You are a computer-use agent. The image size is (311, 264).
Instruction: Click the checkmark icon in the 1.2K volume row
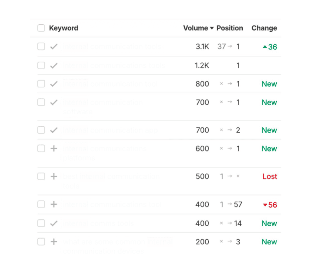pyautogui.click(x=54, y=65)
